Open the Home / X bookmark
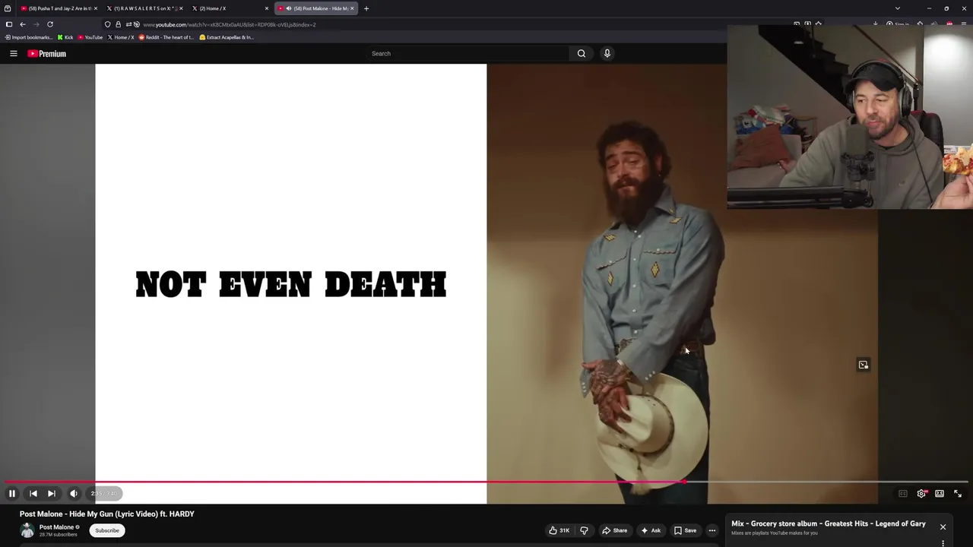This screenshot has height=547, width=973. pyautogui.click(x=121, y=37)
